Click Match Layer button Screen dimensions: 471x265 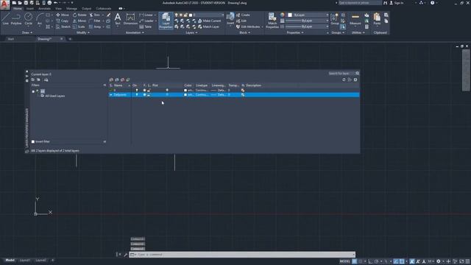[208, 26]
